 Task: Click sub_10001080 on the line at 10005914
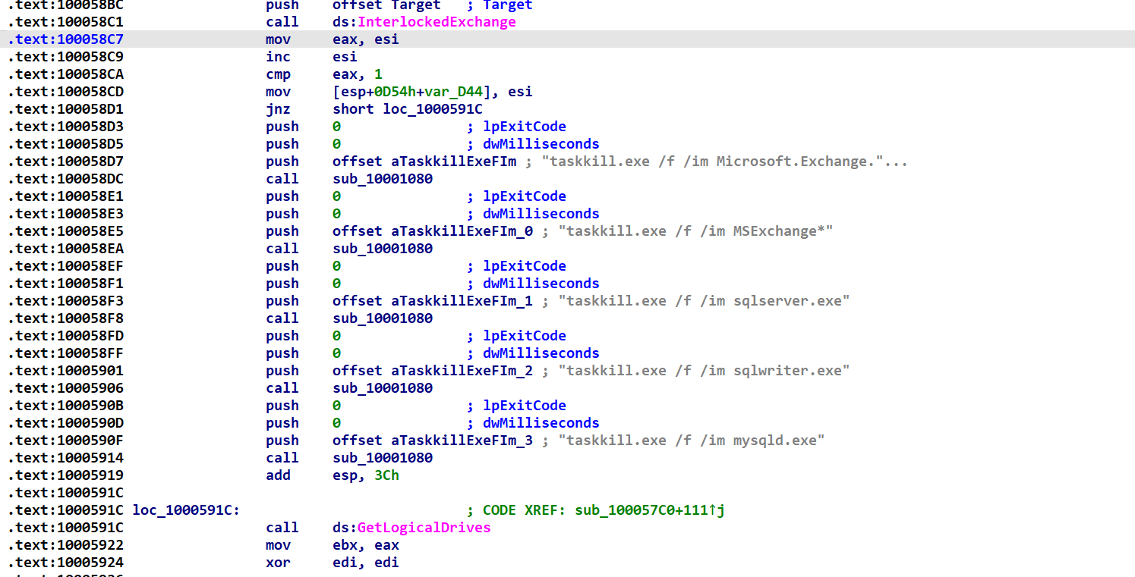[x=383, y=458]
